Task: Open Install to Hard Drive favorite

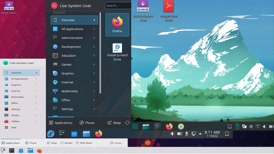Action: [117, 52]
